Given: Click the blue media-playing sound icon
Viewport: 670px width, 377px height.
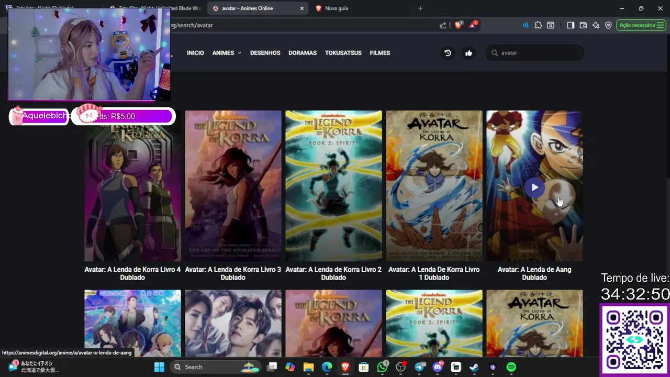Looking at the screenshot, I should coord(525,25).
